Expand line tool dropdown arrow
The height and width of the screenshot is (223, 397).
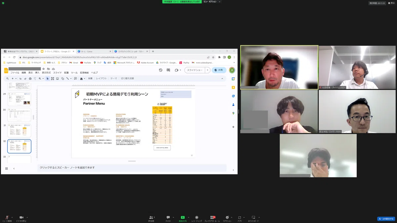tap(70, 79)
